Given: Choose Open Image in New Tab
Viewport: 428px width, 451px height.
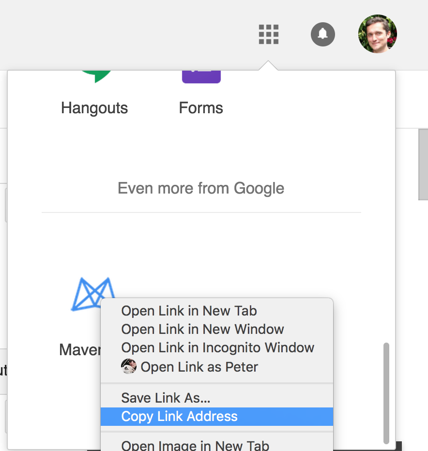Looking at the screenshot, I should click(x=195, y=445).
